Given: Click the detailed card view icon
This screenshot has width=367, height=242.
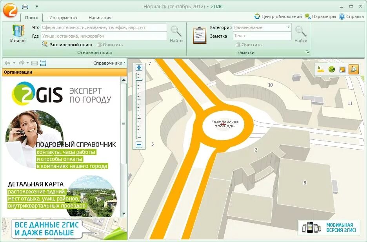Looking at the screenshot, I should pyautogui.click(x=43, y=63).
